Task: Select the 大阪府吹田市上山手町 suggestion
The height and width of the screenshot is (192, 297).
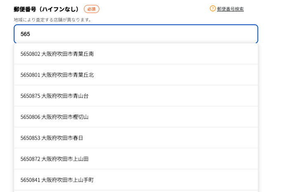Action: [x=68, y=180]
